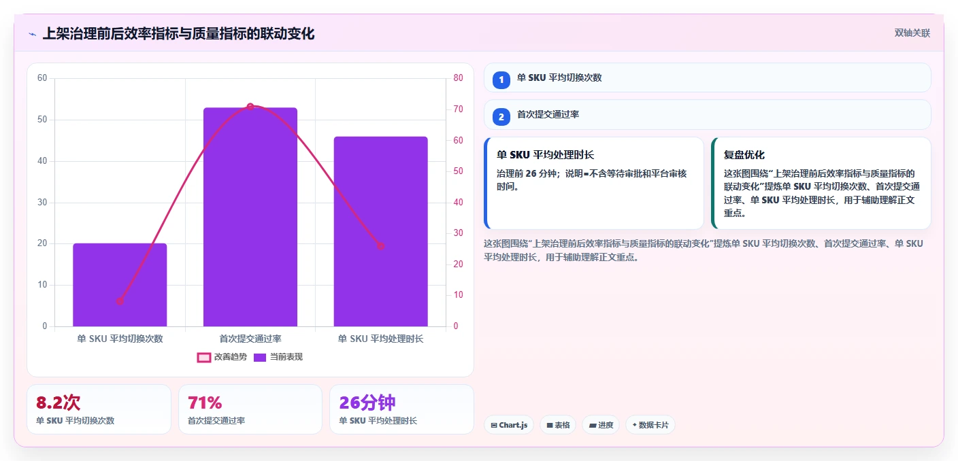Select numbered item 1 单 SKU 平均切换次数
This screenshot has height=461, width=958.
coord(708,78)
